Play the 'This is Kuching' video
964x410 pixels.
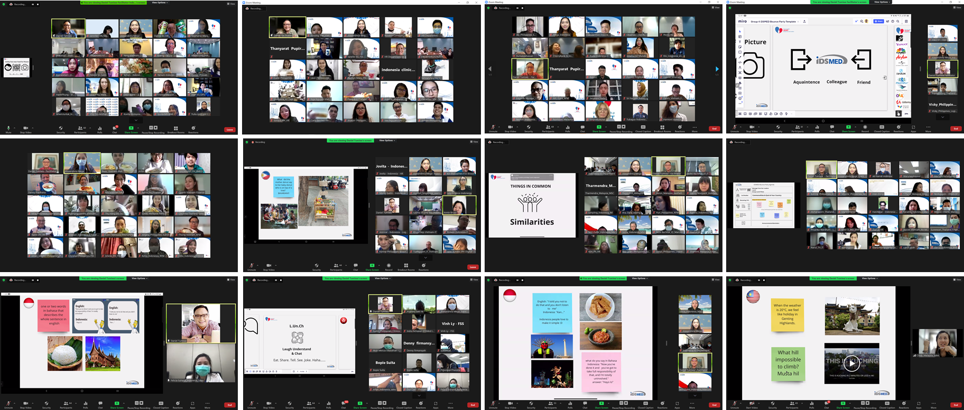pos(851,363)
